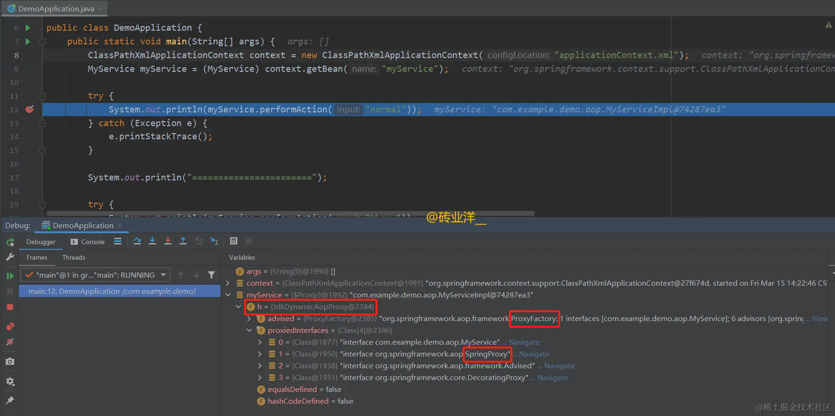Click the frames filter funnel icon

pyautogui.click(x=211, y=275)
